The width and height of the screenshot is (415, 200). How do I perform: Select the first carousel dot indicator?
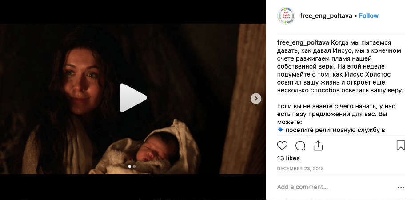129,166
